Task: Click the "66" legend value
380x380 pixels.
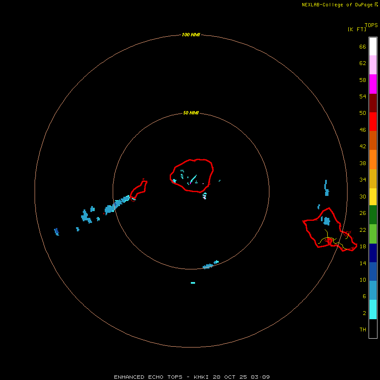Action: point(363,46)
